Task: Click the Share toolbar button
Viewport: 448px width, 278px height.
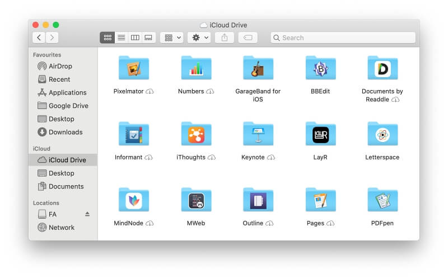Action: (x=225, y=37)
